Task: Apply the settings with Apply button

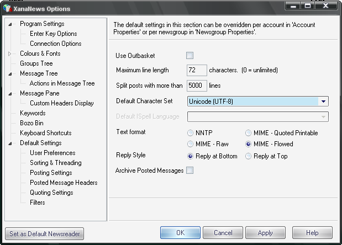Action: click(x=265, y=233)
